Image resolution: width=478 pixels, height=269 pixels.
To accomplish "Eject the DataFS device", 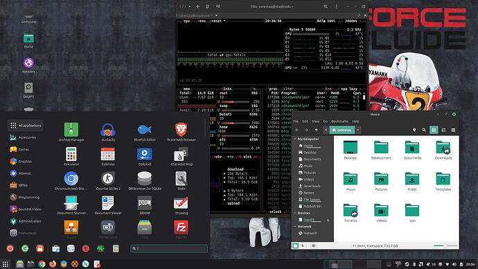I will [x=328, y=220].
